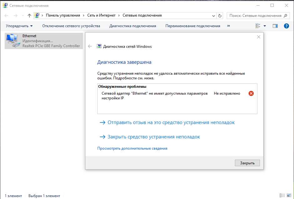Click the "Закрыть" button
Screen dimensions: 294x199
point(247,163)
